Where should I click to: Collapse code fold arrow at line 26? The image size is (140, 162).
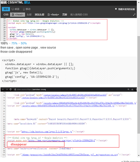[x=6, y=28]
